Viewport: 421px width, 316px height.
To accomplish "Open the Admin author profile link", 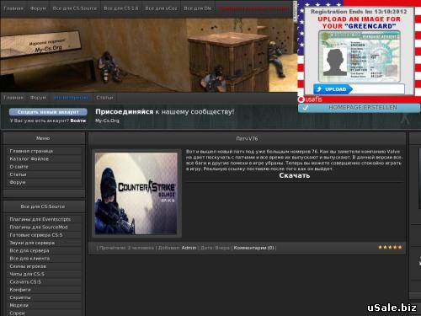I will (189, 248).
